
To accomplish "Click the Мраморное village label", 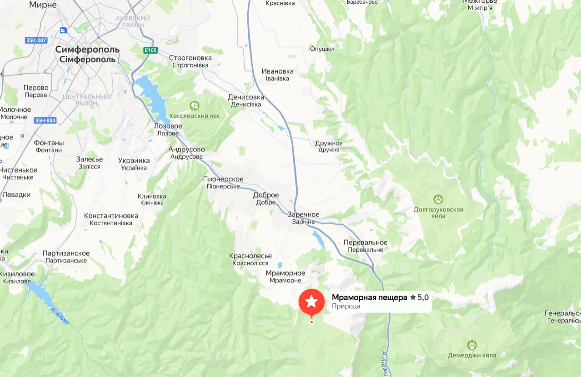I will (x=285, y=273).
